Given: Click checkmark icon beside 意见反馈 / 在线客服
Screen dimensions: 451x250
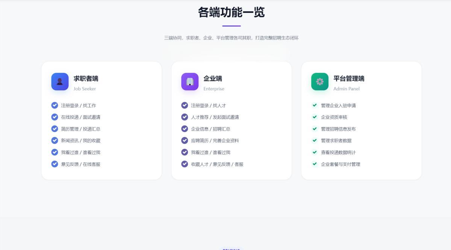Looking at the screenshot, I should tap(54, 164).
